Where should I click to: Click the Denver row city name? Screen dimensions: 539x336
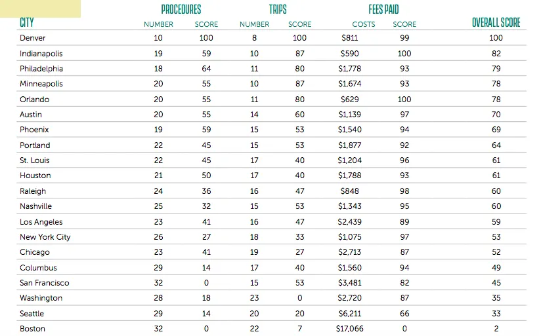coord(33,38)
